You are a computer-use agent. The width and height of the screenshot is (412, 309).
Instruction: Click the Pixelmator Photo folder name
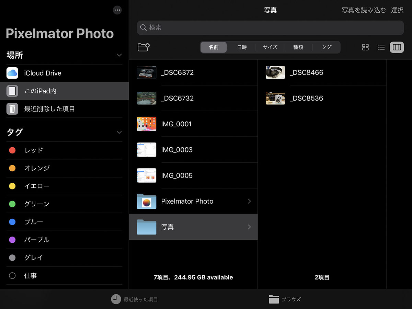187,201
